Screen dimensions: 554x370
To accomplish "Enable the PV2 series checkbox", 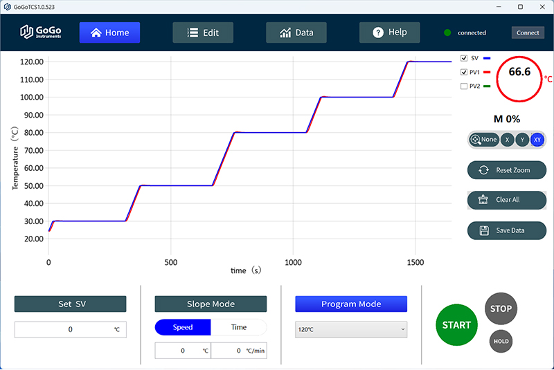I will click(464, 86).
